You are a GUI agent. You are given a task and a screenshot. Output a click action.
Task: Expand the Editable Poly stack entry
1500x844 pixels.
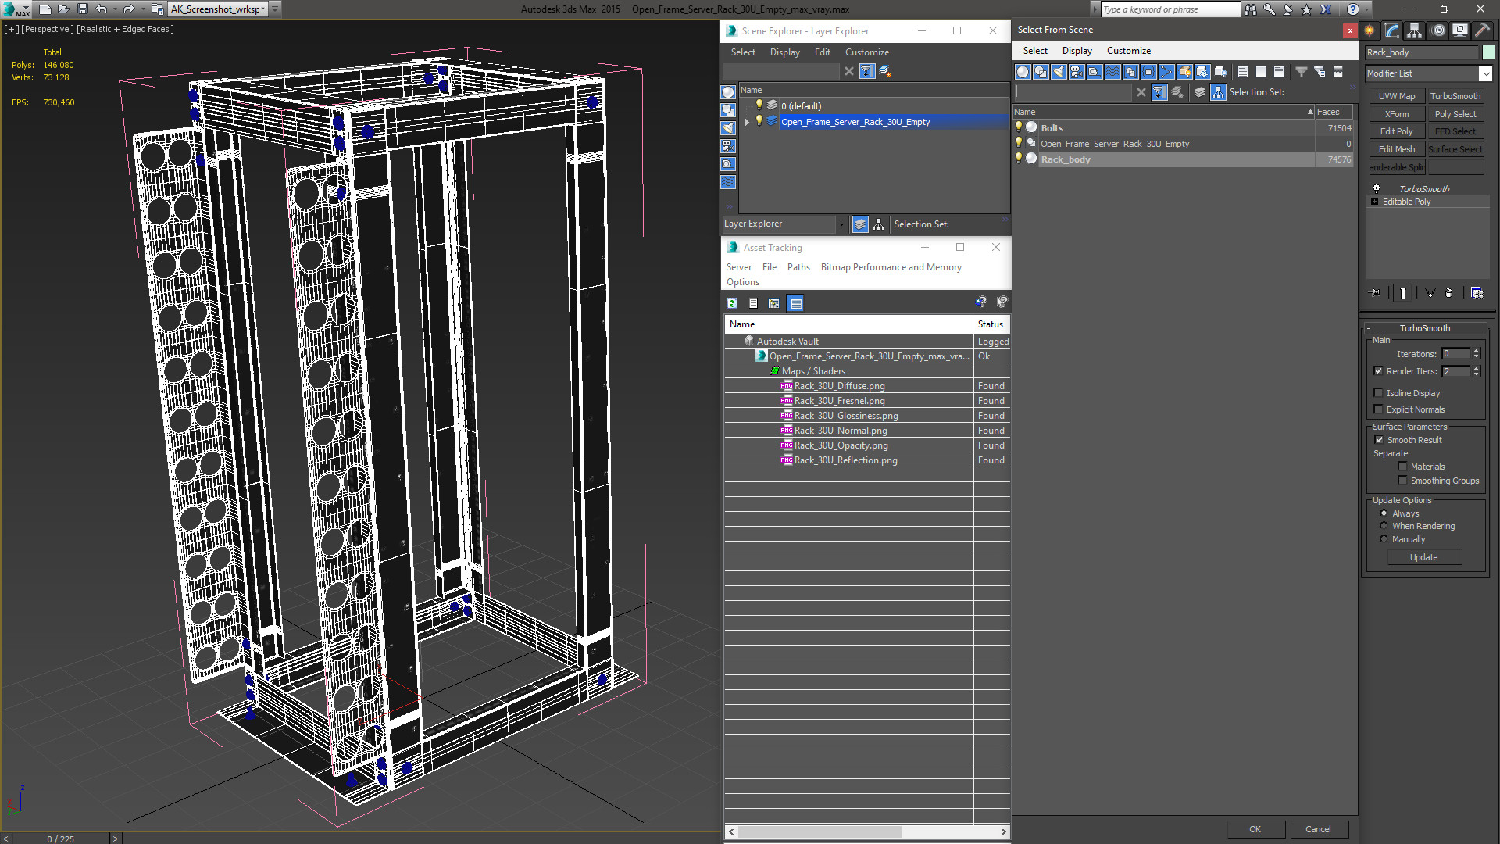[1374, 202]
